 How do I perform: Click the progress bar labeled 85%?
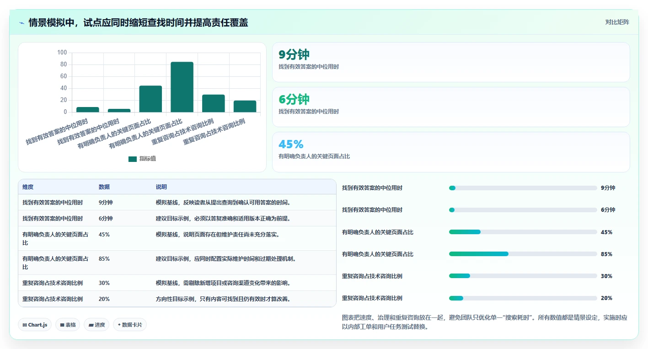523,254
